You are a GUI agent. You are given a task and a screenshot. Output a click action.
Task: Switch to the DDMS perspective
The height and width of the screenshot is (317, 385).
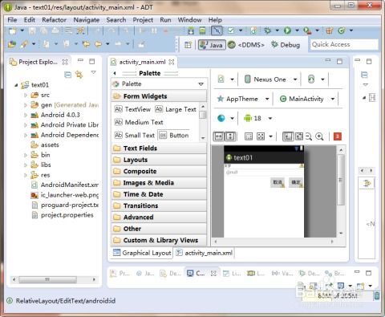[246, 45]
